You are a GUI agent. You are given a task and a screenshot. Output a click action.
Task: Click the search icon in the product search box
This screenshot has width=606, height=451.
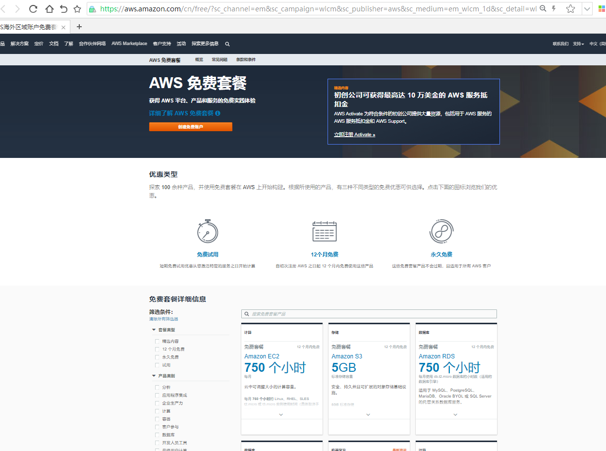pyautogui.click(x=246, y=314)
